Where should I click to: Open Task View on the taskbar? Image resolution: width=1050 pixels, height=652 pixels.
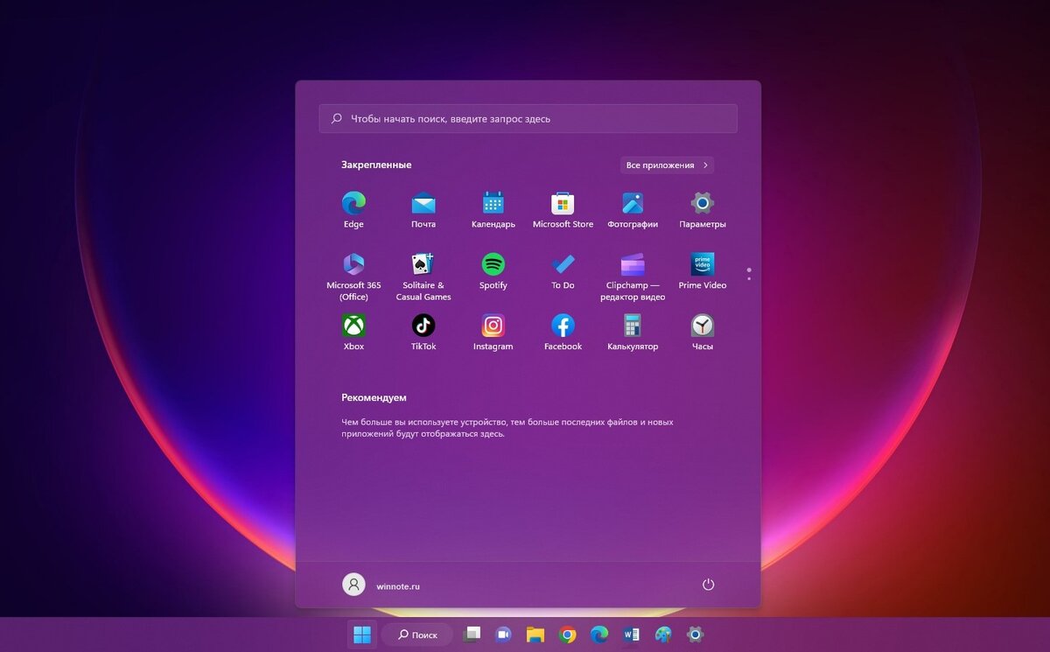coord(472,634)
